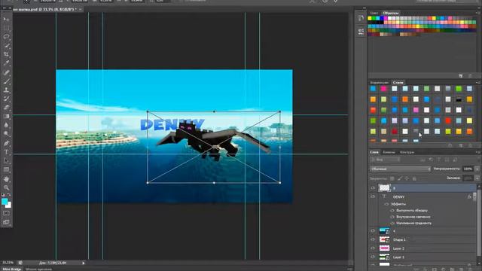Click the lock image pixels brush icon
This screenshot has height=271, width=482.
(400, 178)
